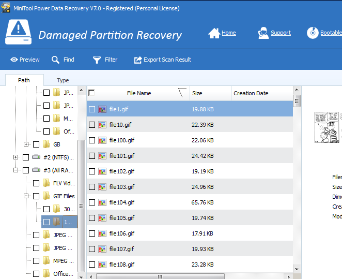Click the Support person icon
The height and width of the screenshot is (279, 342).
263,33
